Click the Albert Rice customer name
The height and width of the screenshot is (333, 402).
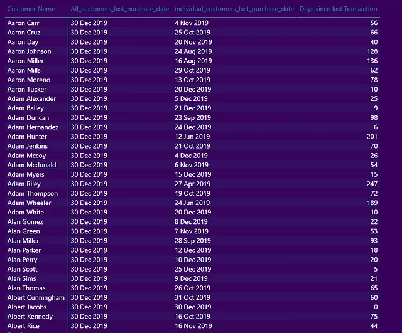point(23,326)
